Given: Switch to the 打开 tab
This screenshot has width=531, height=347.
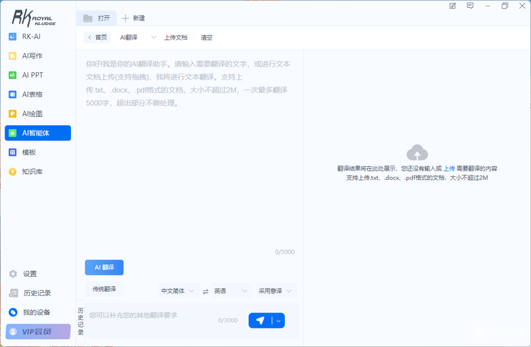Looking at the screenshot, I should (x=97, y=19).
